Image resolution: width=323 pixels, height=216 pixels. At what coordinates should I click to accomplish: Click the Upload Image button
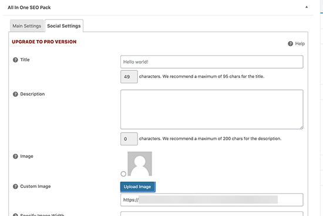(x=137, y=187)
